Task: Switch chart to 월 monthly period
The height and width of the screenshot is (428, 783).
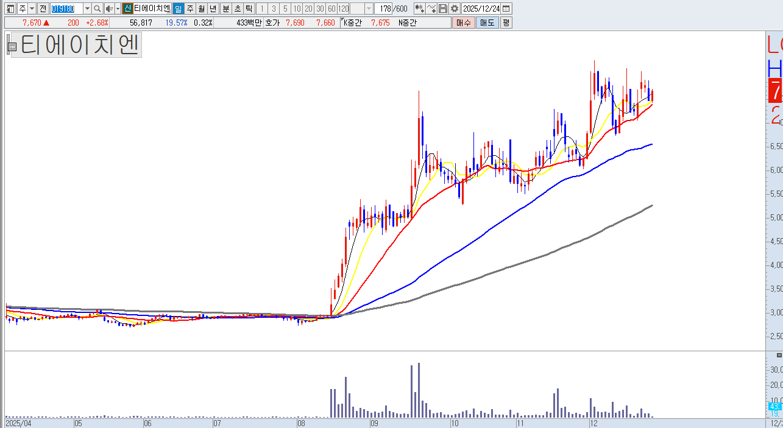Action: [x=200, y=9]
